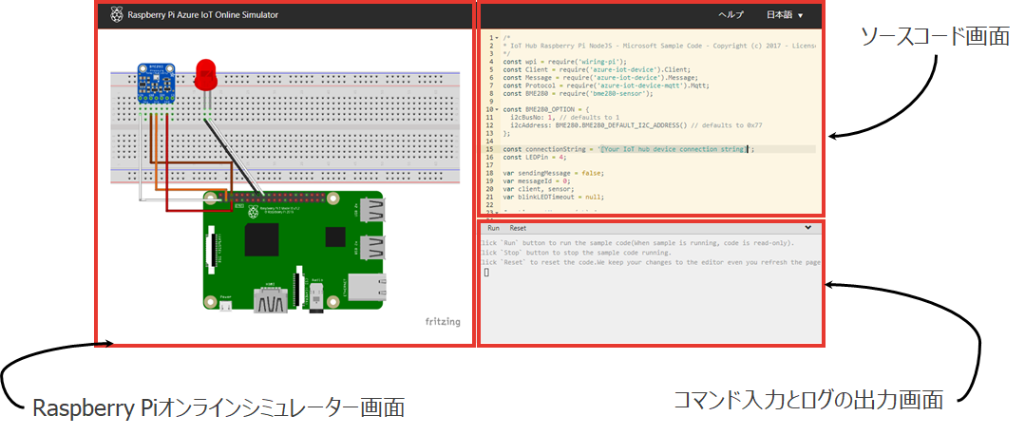1025x435 pixels.
Task: Click the red LED on the breadboard
Action: tap(206, 75)
